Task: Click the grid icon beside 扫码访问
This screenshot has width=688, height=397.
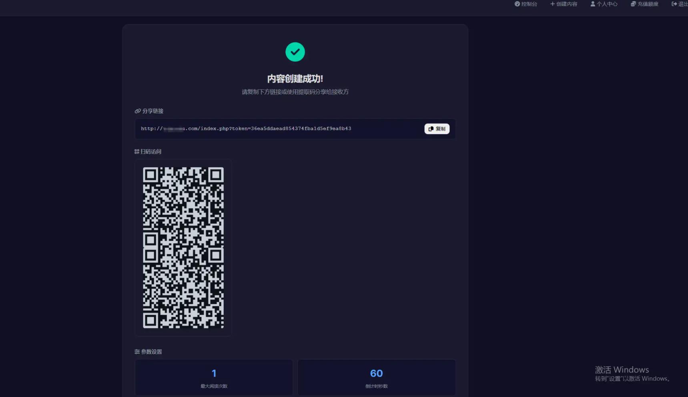Action: point(137,152)
